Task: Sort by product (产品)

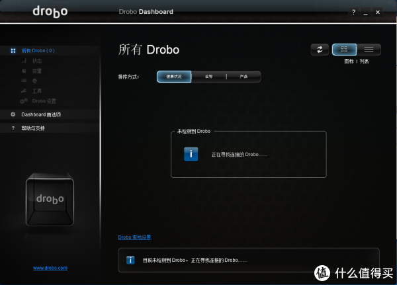Action: pos(243,77)
